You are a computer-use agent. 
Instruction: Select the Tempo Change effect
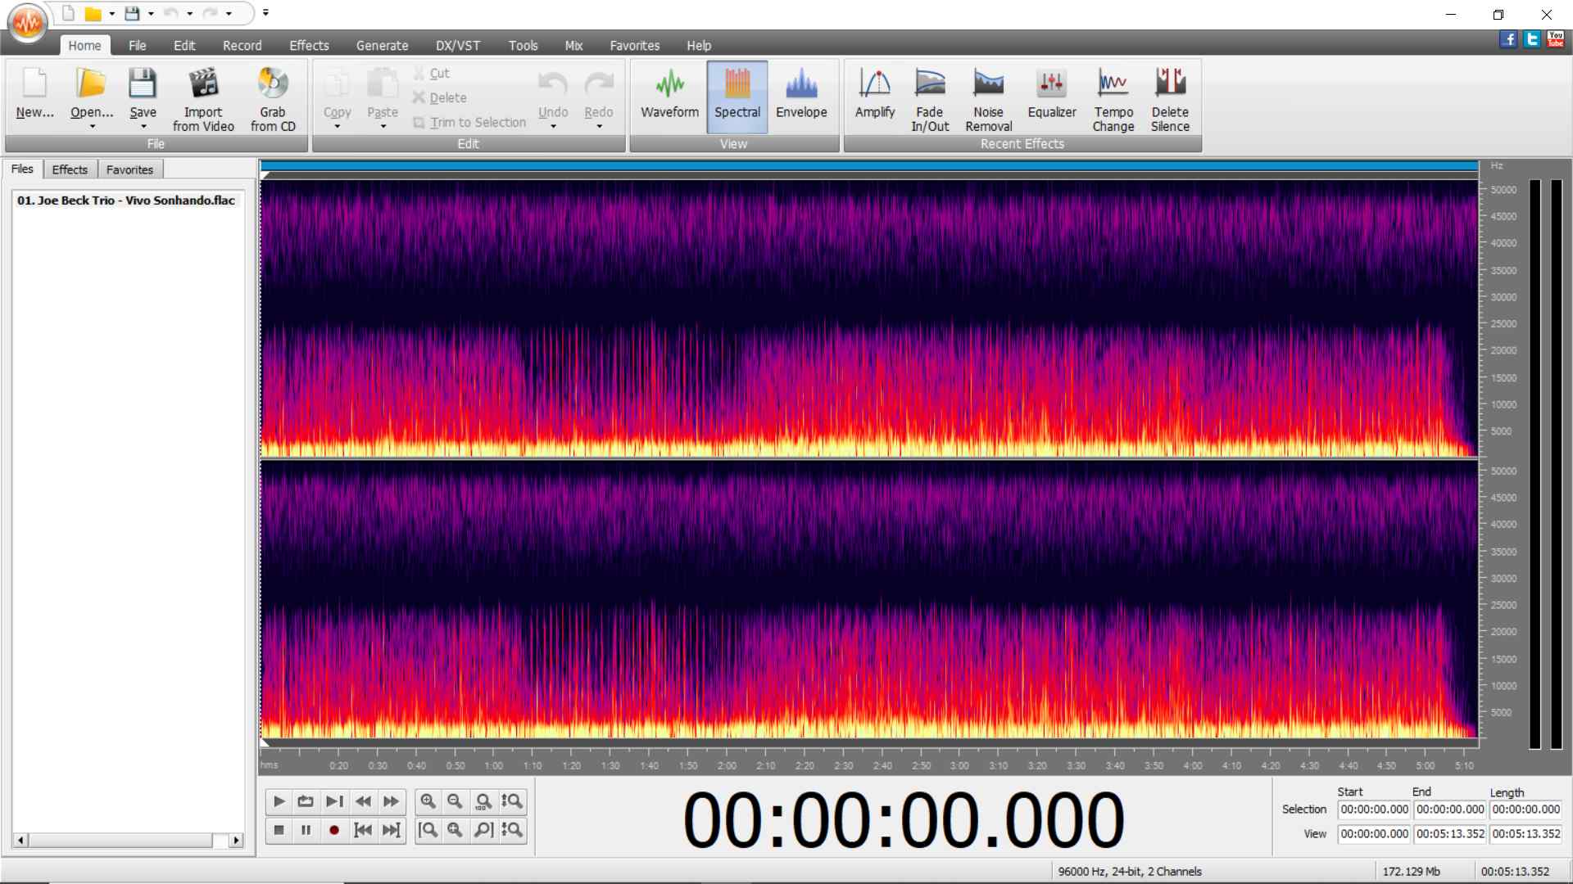[x=1113, y=99]
